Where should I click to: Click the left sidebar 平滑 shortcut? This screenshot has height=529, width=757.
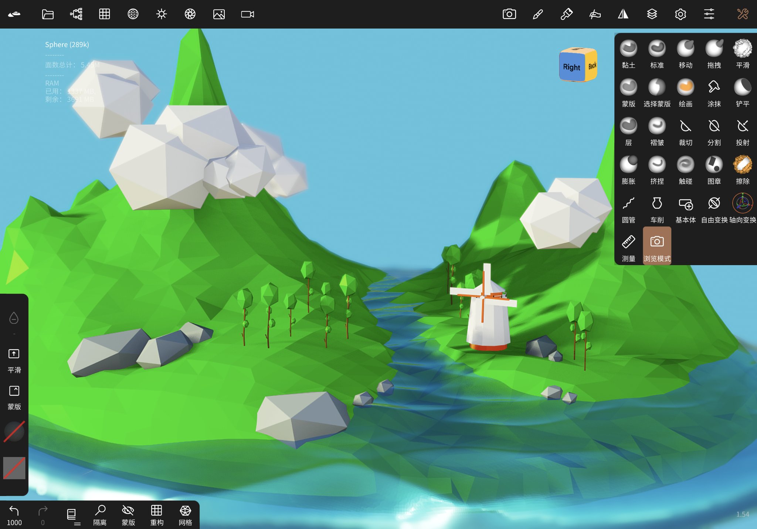click(x=14, y=361)
